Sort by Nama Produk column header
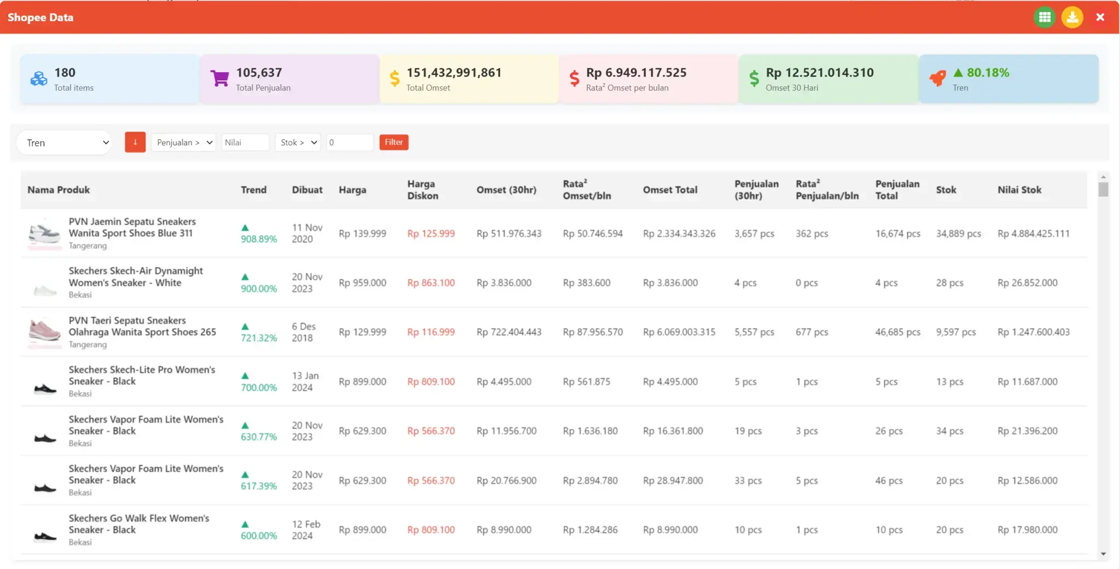 59,190
